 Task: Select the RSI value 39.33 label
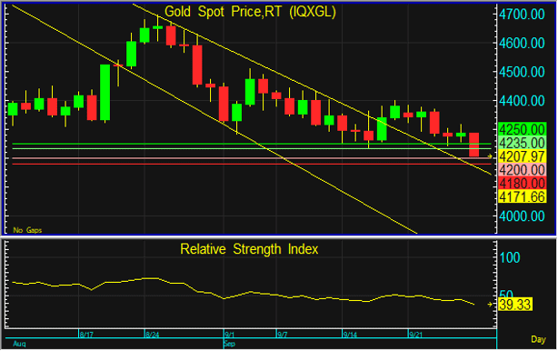point(515,305)
